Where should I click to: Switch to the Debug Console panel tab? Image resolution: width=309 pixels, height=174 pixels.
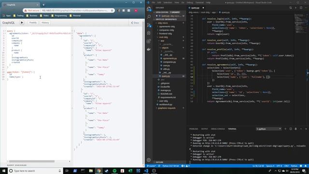tap(218, 129)
